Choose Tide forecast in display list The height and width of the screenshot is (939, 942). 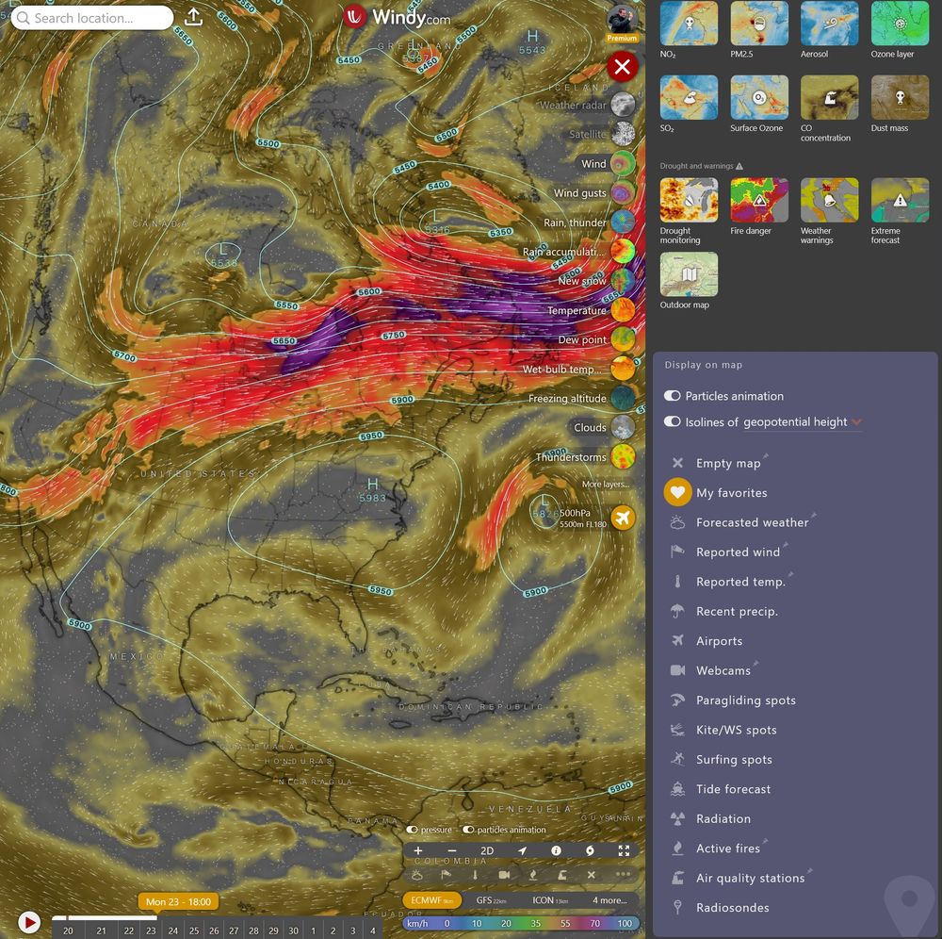(733, 789)
